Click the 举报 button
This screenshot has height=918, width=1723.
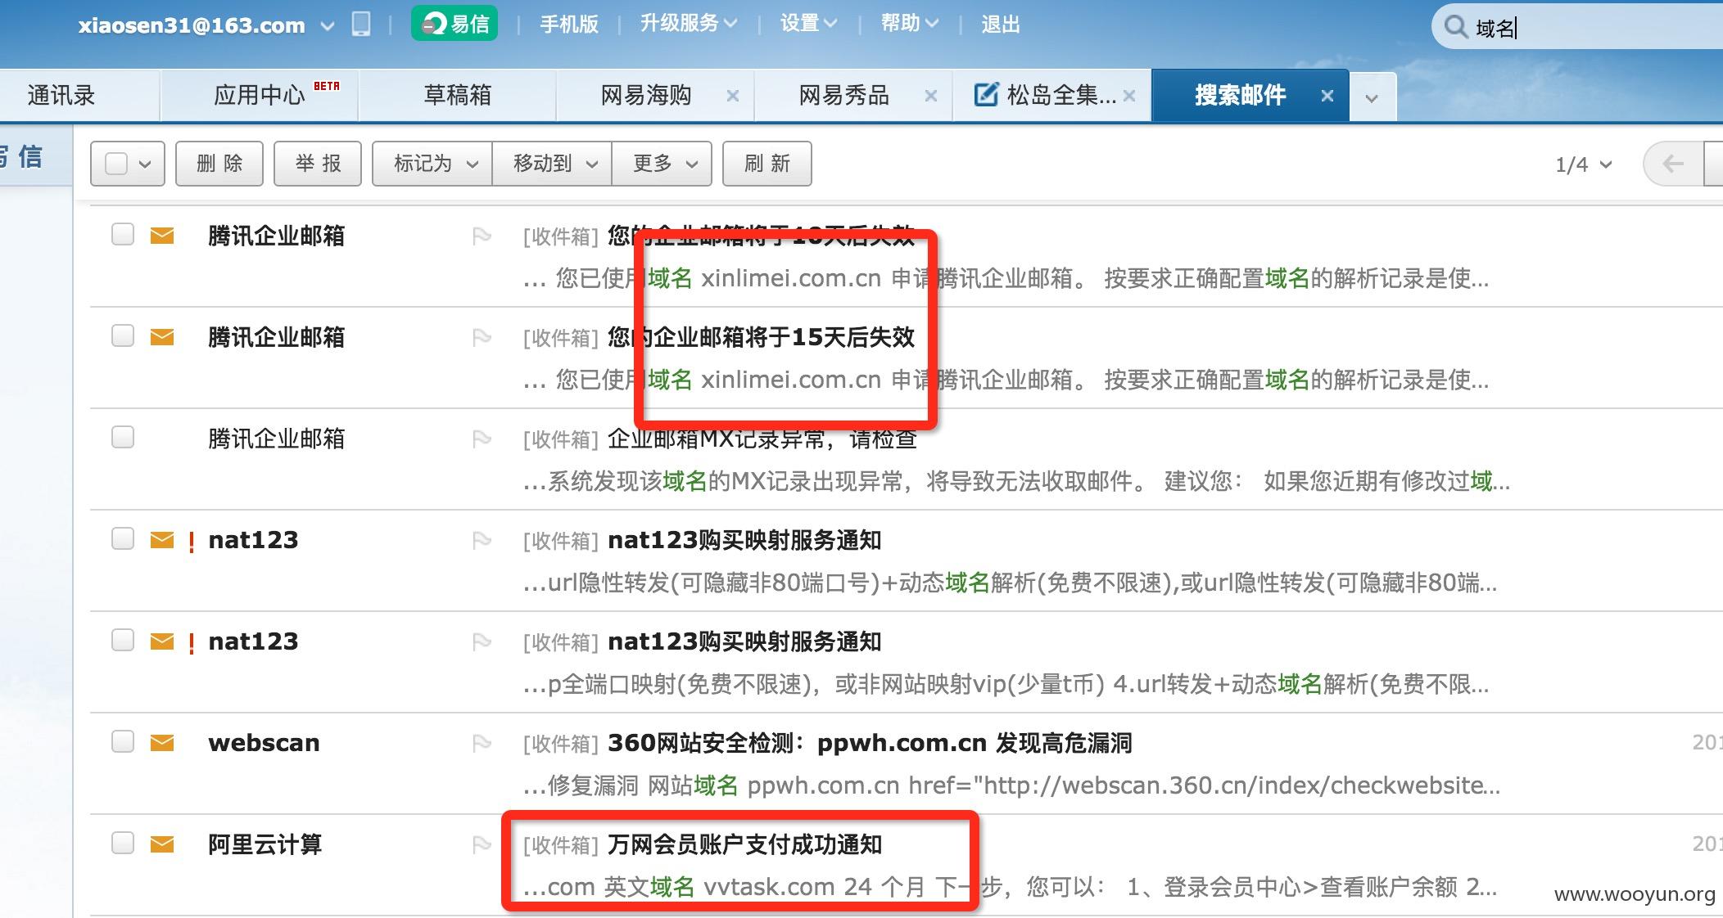(x=318, y=164)
